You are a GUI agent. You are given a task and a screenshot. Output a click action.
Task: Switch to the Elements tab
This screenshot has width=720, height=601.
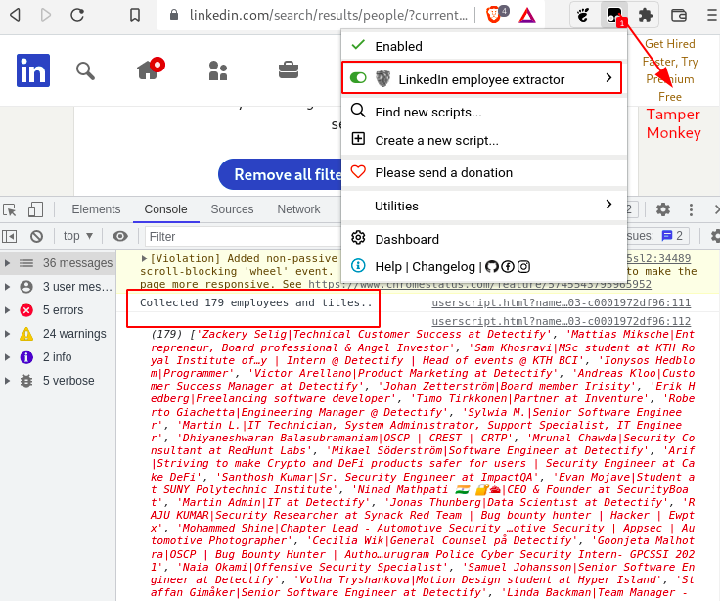(x=96, y=209)
